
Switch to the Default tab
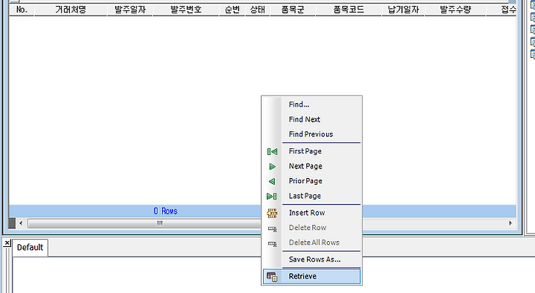tap(30, 247)
